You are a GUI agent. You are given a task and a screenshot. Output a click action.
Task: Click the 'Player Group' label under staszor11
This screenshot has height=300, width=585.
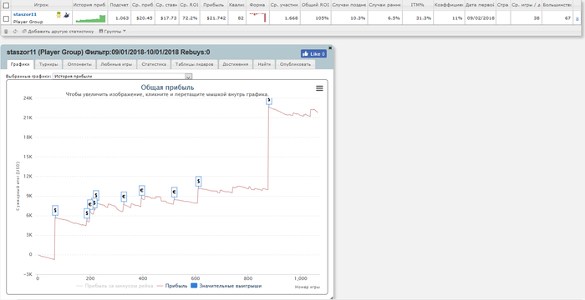pos(28,22)
